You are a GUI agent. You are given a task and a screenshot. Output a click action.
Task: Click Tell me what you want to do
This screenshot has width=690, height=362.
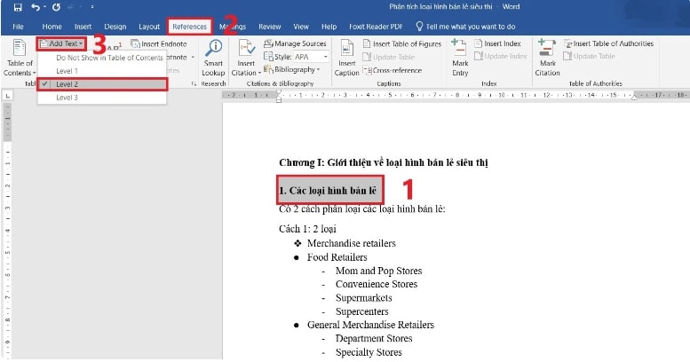[x=465, y=27]
